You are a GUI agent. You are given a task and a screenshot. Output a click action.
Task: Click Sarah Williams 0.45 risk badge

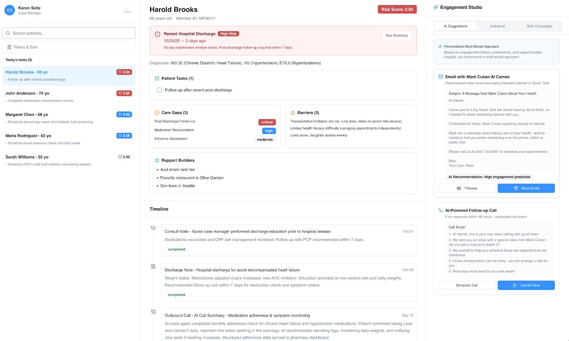(x=124, y=157)
